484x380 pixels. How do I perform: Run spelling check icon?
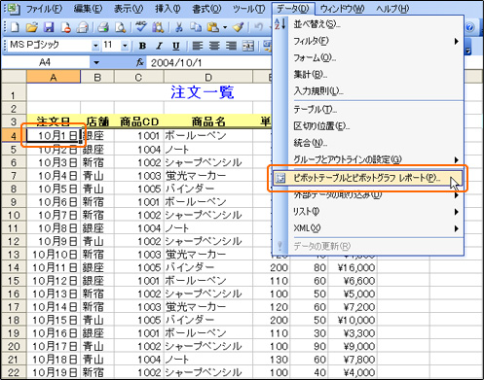[141, 27]
